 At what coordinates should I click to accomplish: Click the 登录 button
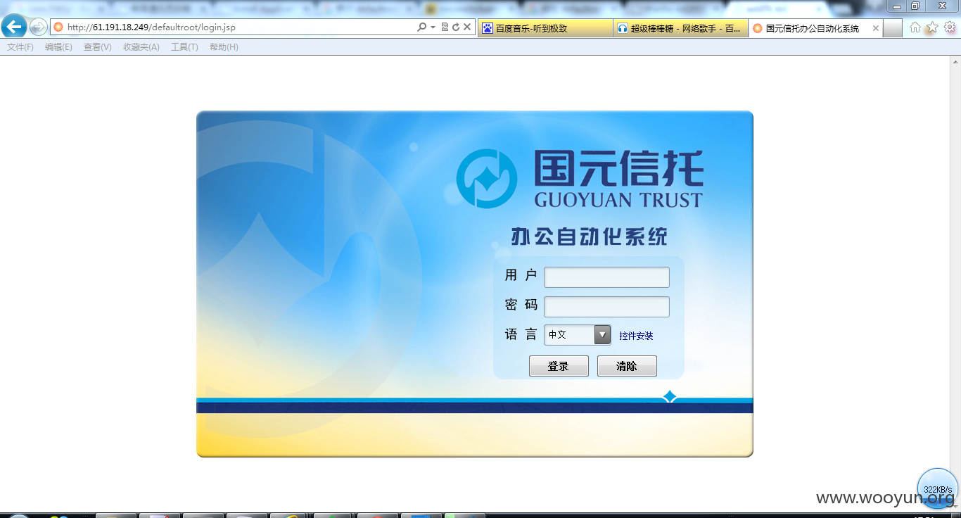pyautogui.click(x=559, y=366)
